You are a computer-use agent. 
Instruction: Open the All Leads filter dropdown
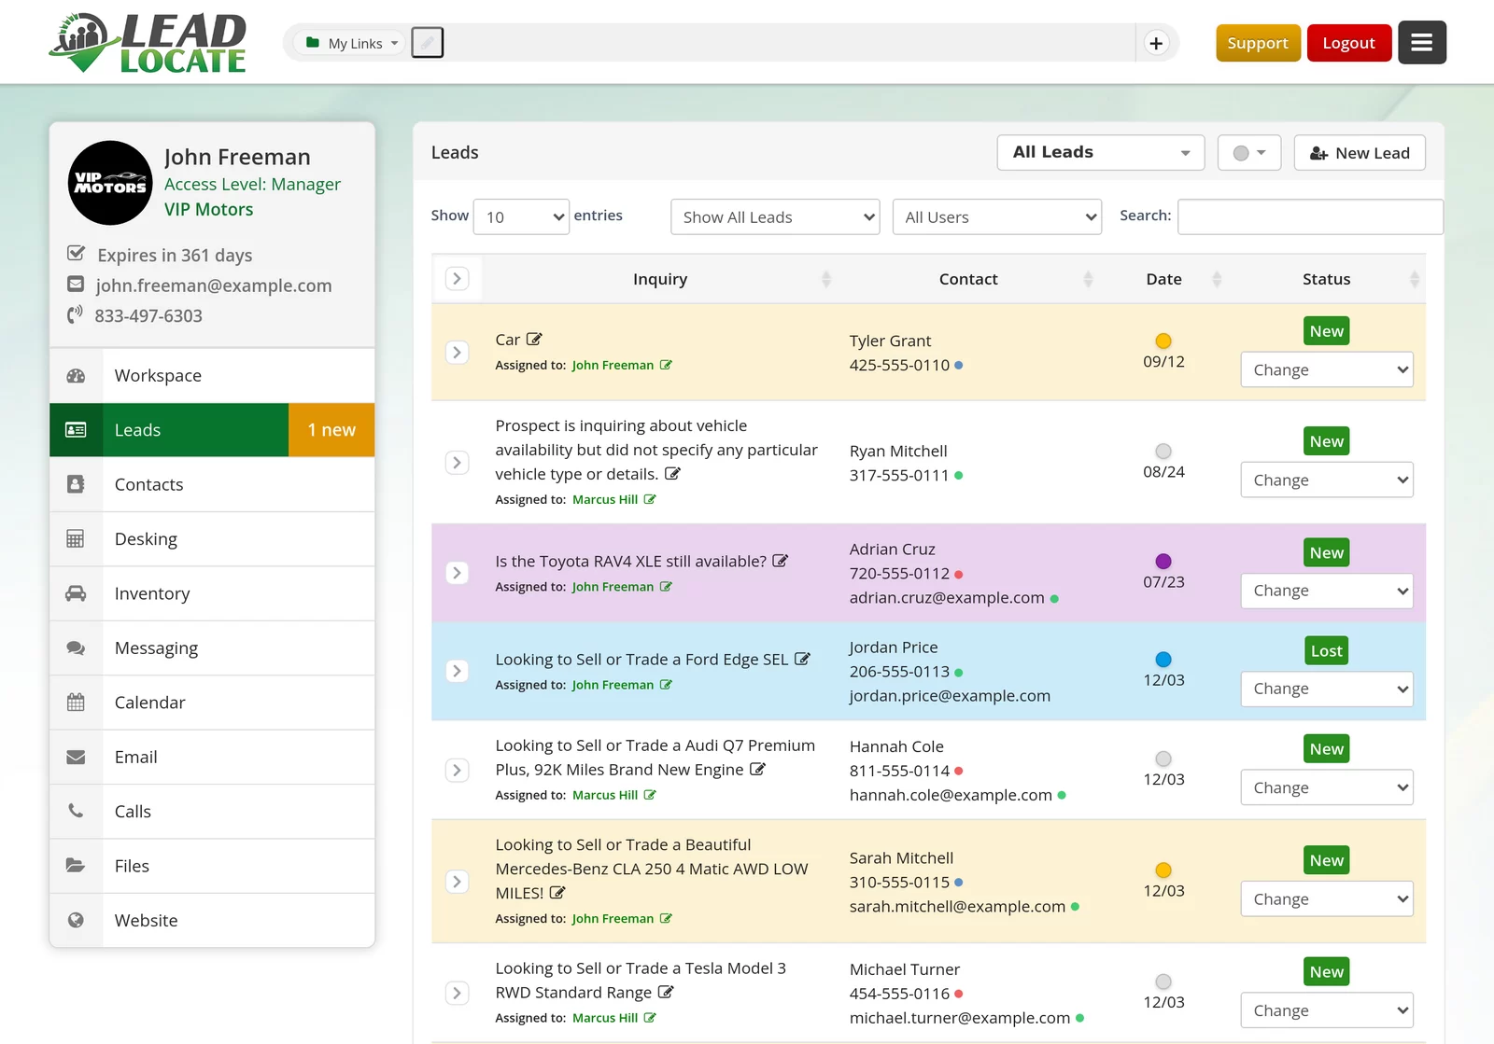(x=1101, y=152)
